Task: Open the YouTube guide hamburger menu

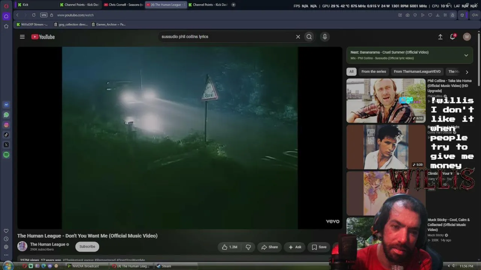Action: 22,37
